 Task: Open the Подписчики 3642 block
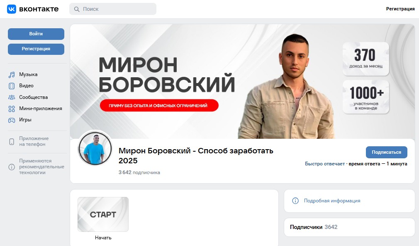(349, 227)
